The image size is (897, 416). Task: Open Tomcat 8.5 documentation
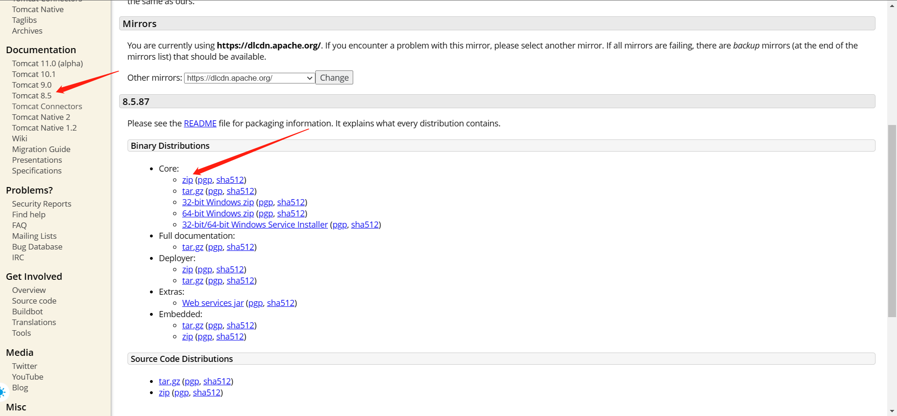point(32,96)
